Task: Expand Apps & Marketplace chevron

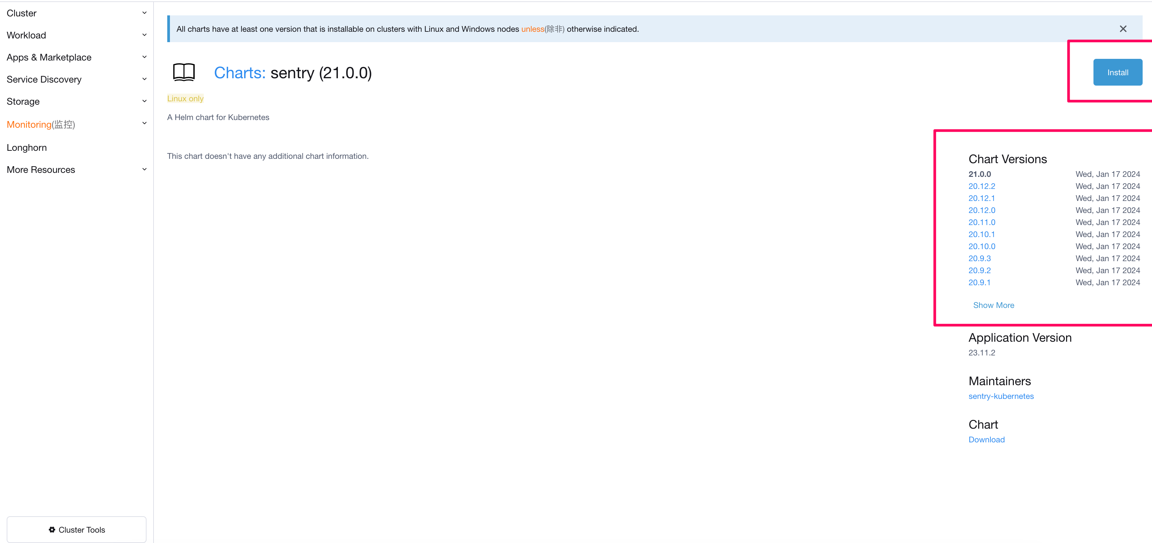Action: (145, 57)
